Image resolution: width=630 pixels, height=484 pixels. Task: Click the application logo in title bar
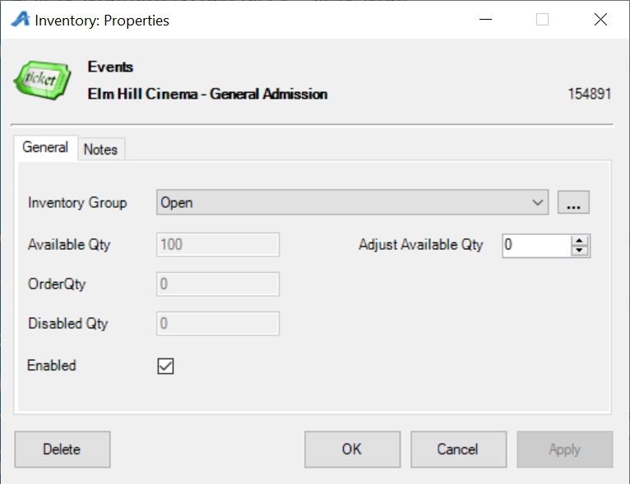click(x=21, y=19)
